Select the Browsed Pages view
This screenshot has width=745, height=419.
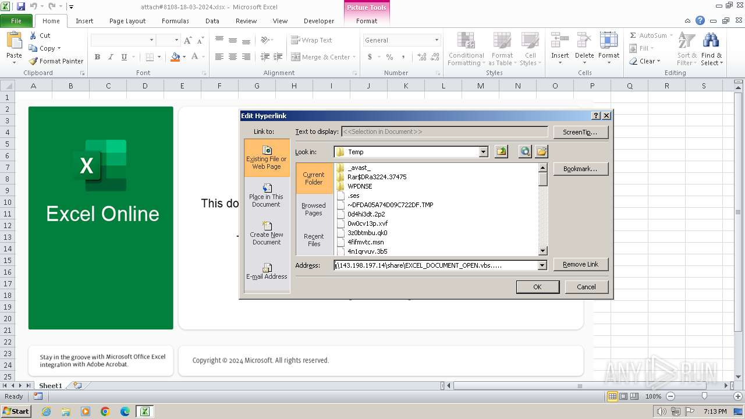click(314, 209)
